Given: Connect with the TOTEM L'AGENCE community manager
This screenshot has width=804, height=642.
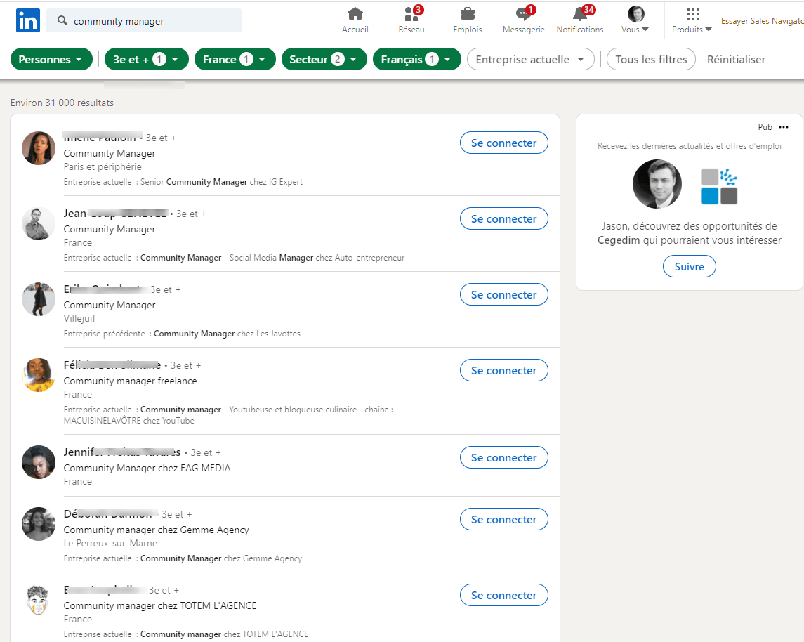Looking at the screenshot, I should [504, 596].
